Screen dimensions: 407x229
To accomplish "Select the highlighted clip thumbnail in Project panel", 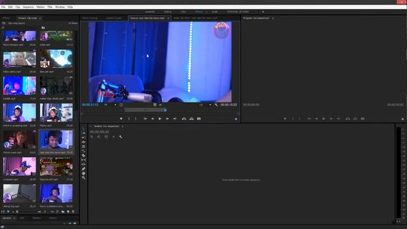I will 57,139.
